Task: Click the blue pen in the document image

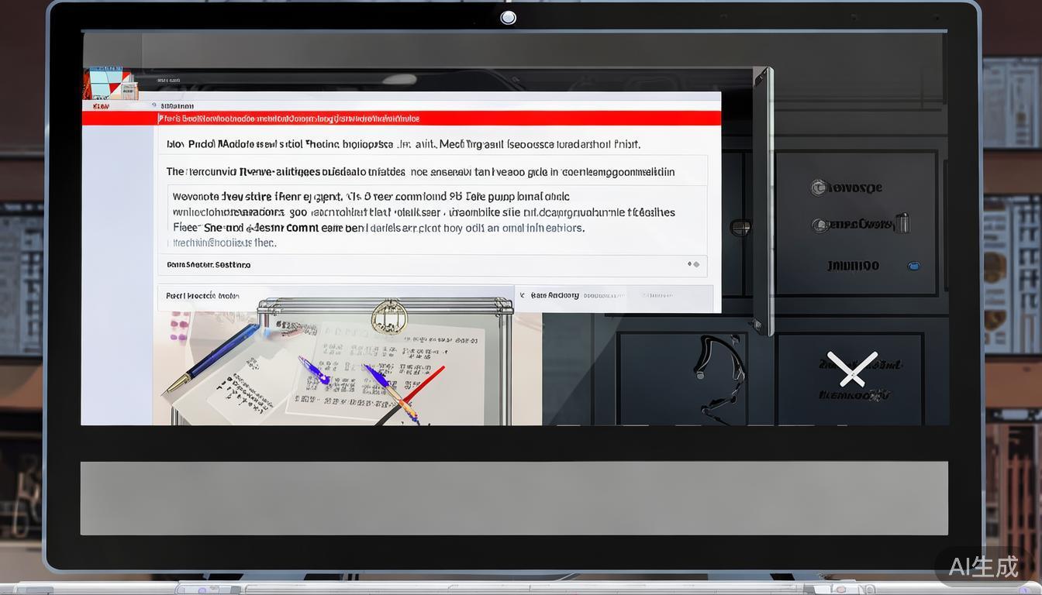Action: pos(212,357)
